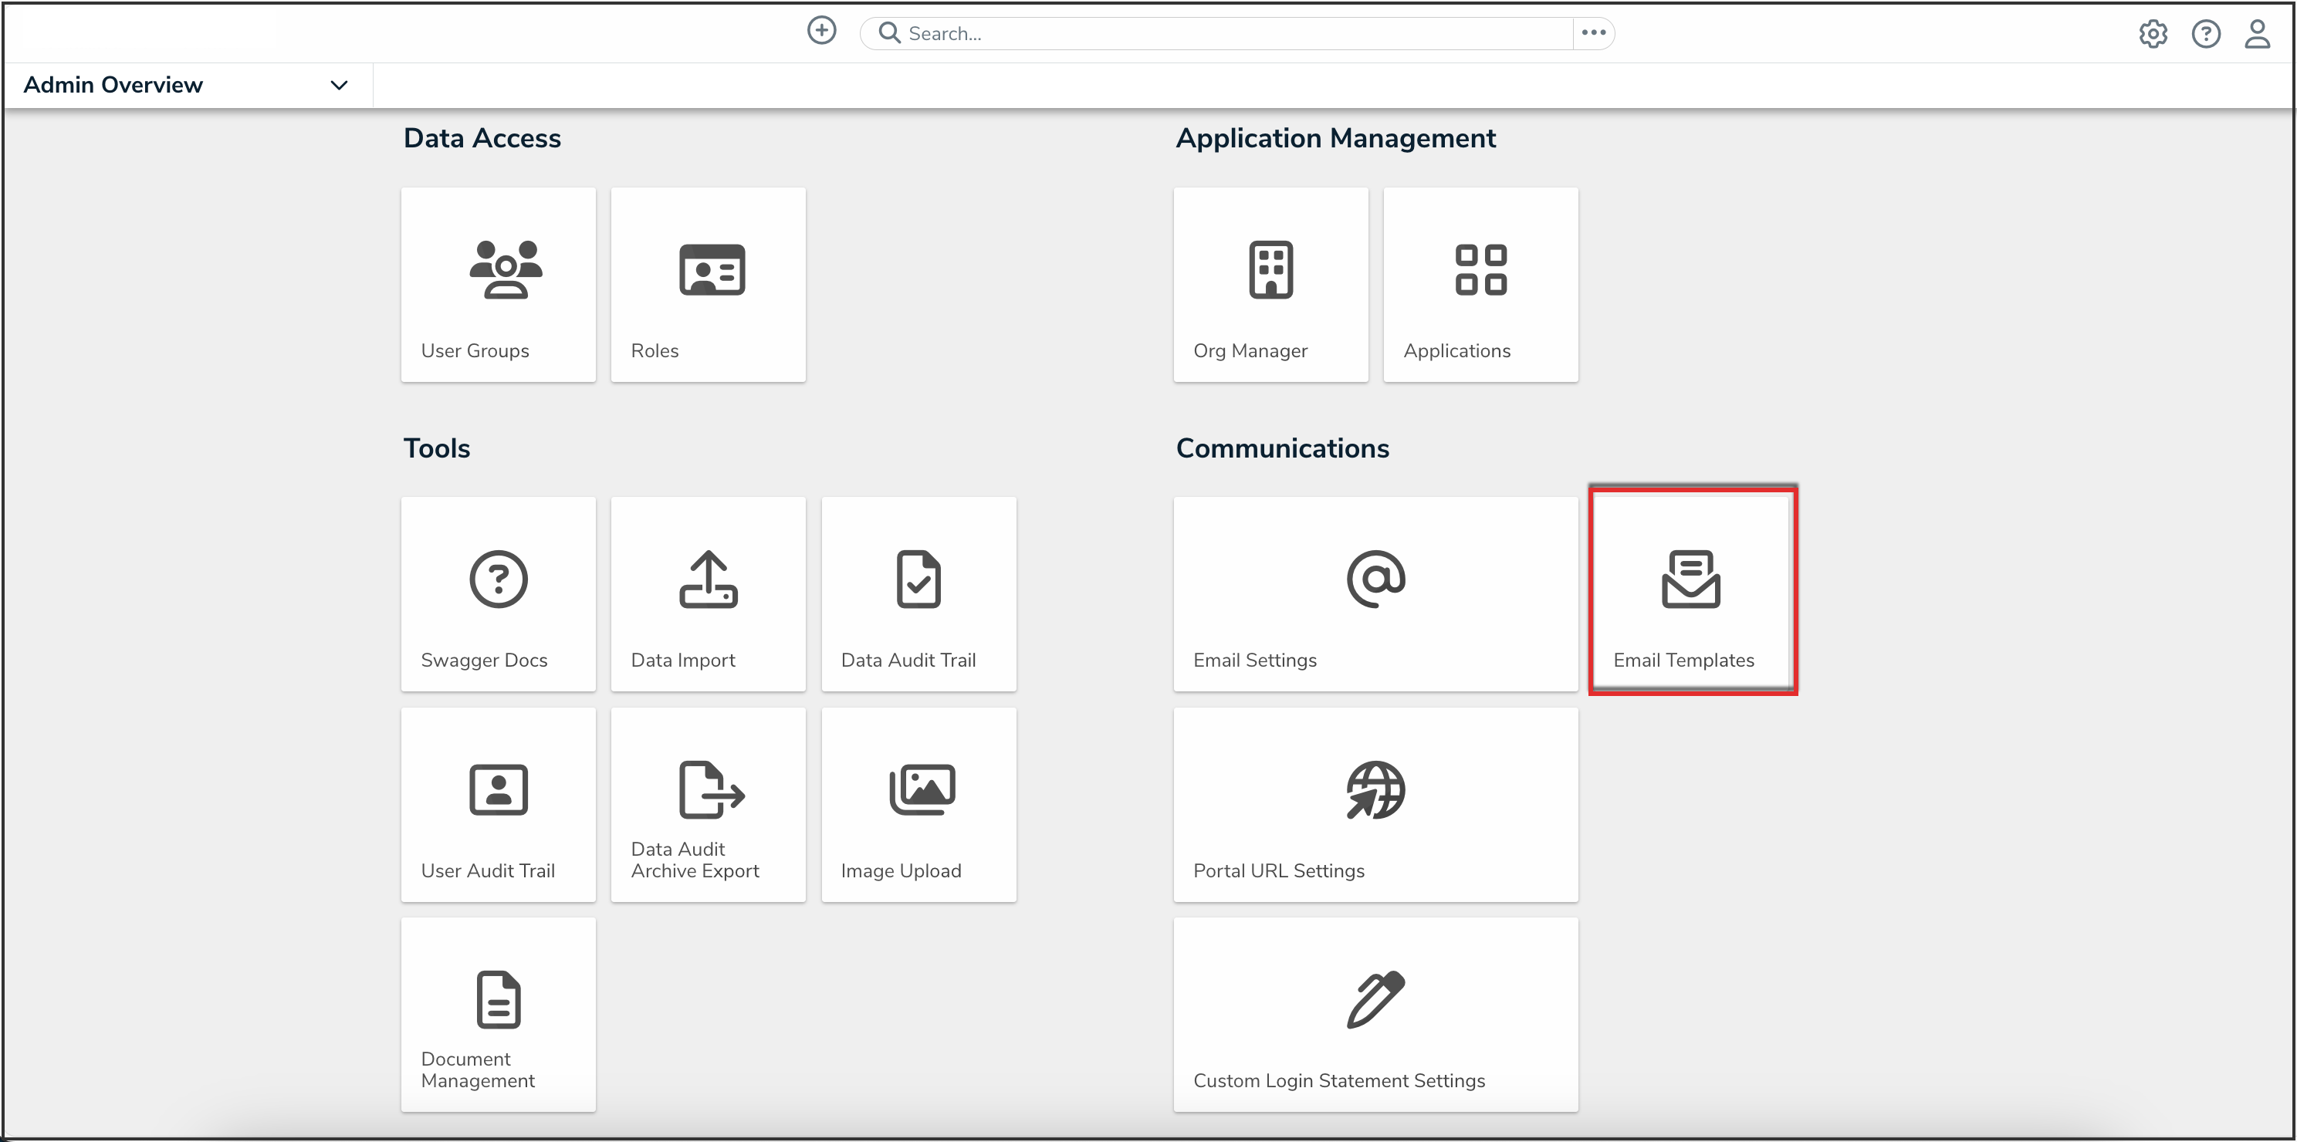Click the Email Settings at-sign icon
This screenshot has height=1142, width=2297.
(1375, 579)
